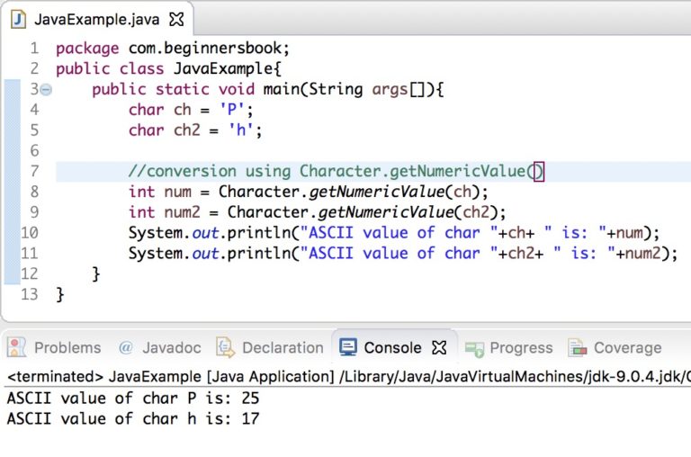Place cursor at the getNumericValue comment on line 7
This screenshot has height=457, width=691.
pos(336,172)
